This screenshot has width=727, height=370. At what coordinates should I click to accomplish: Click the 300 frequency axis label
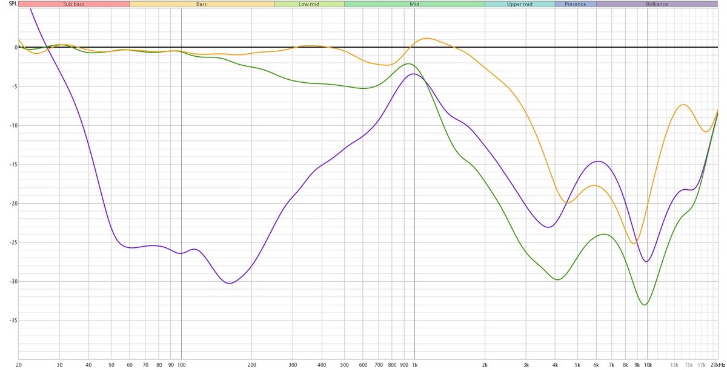click(x=293, y=365)
